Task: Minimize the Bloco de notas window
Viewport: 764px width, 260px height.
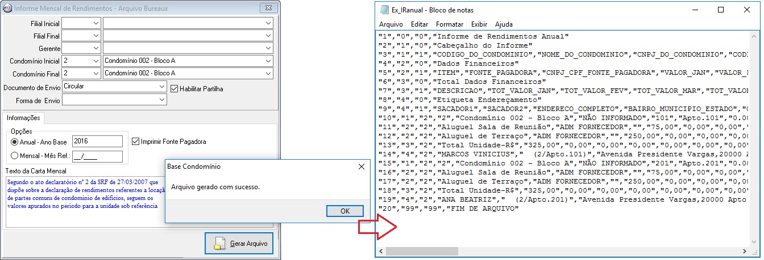Action: pyautogui.click(x=694, y=10)
